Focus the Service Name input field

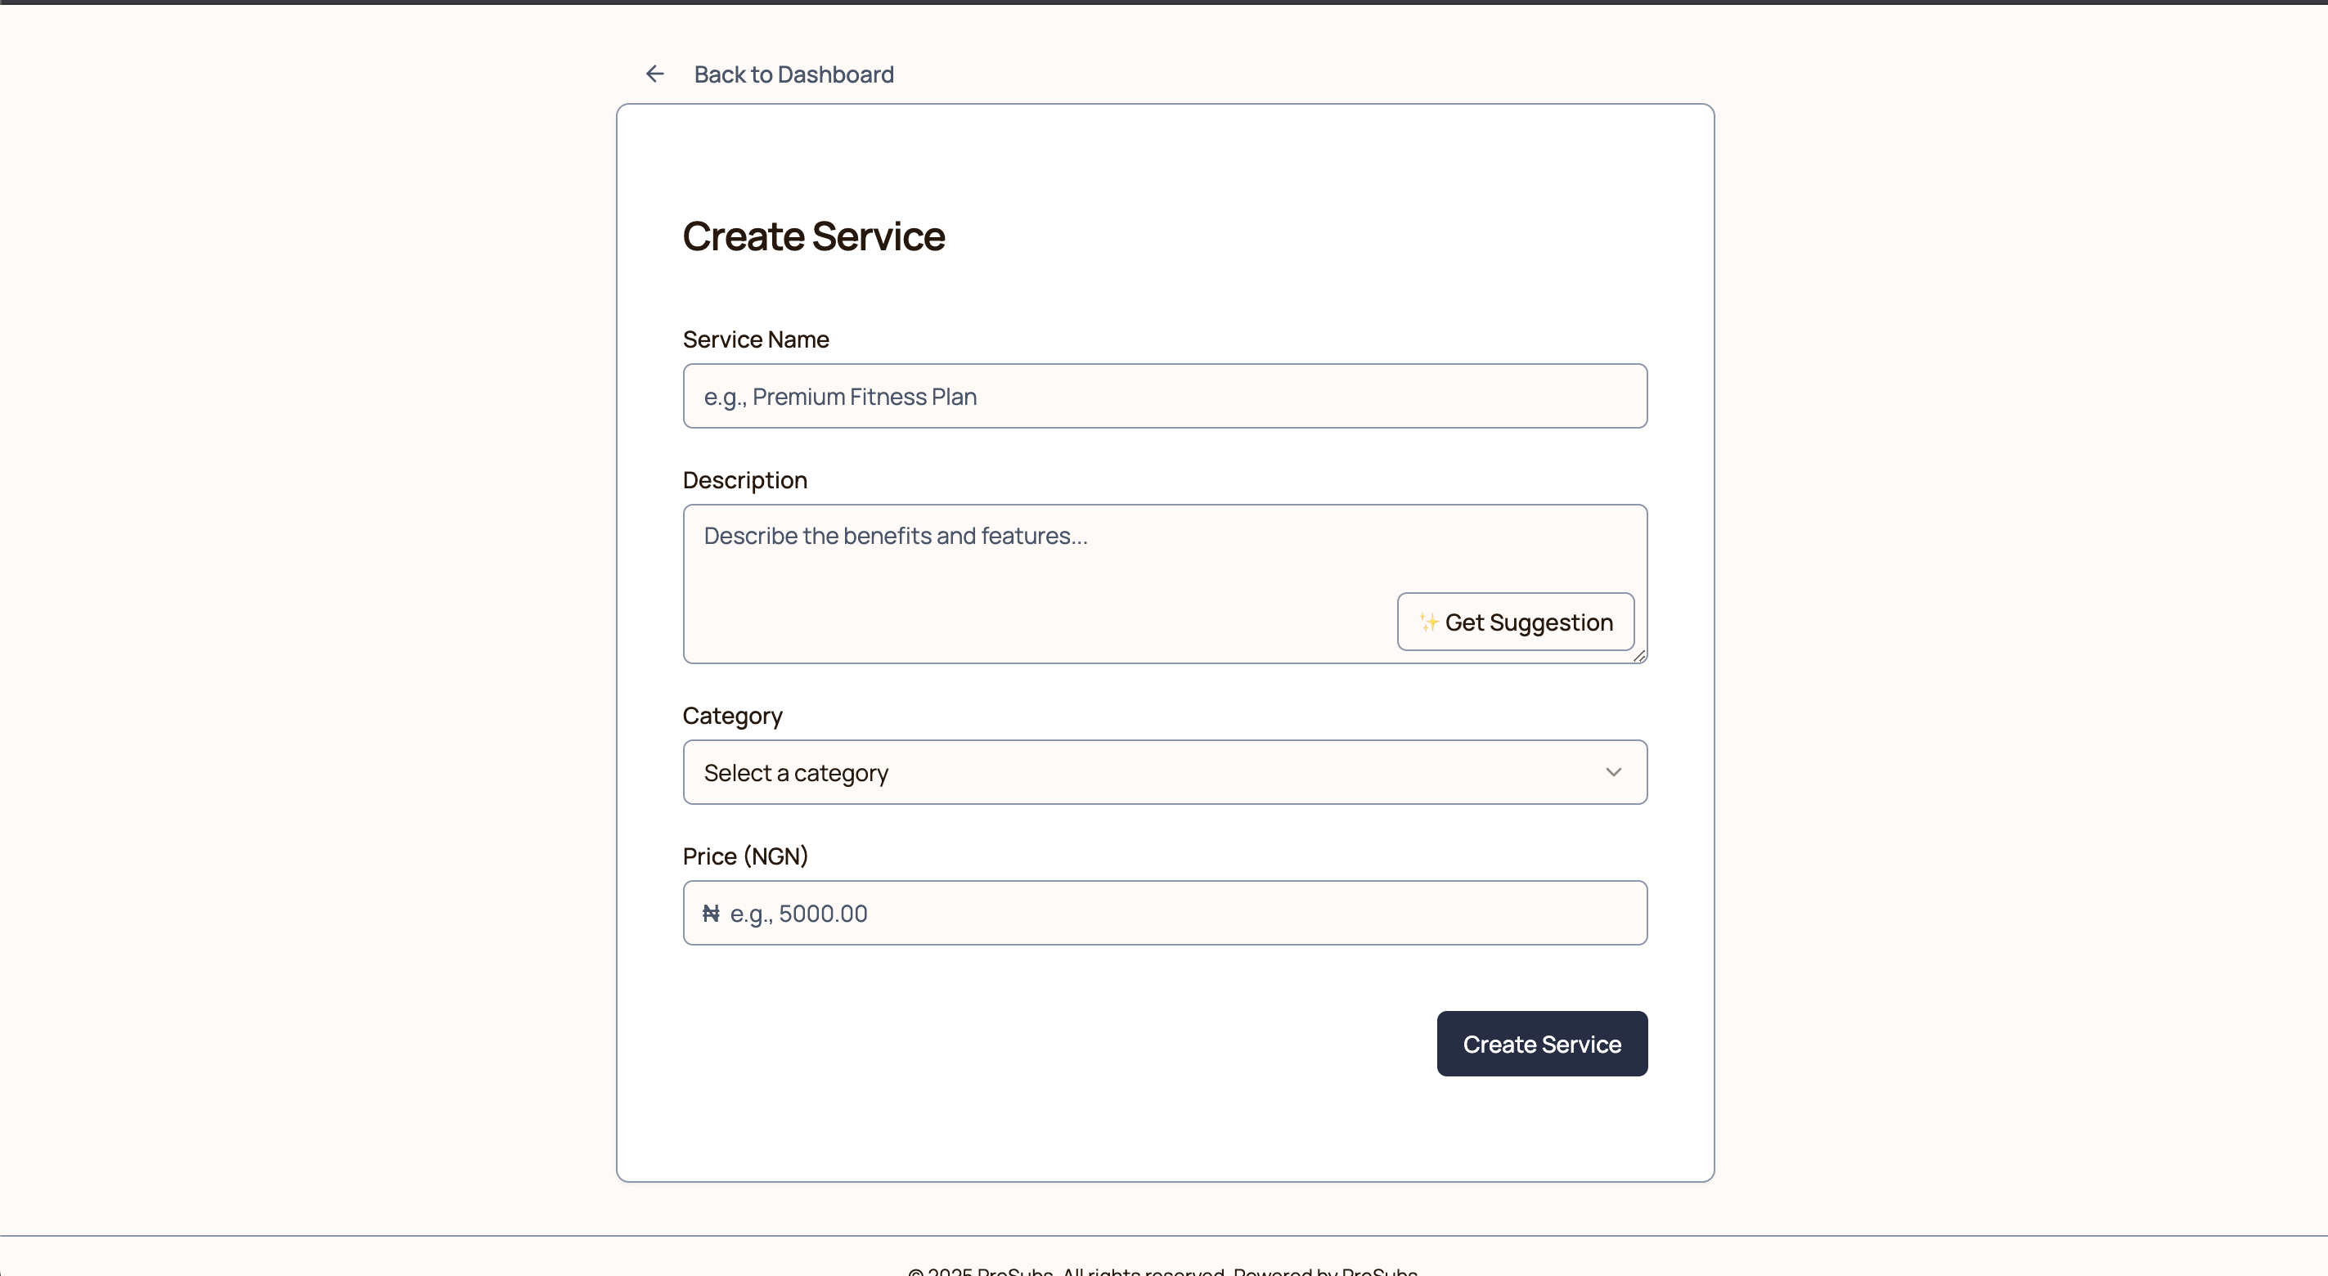(1165, 396)
